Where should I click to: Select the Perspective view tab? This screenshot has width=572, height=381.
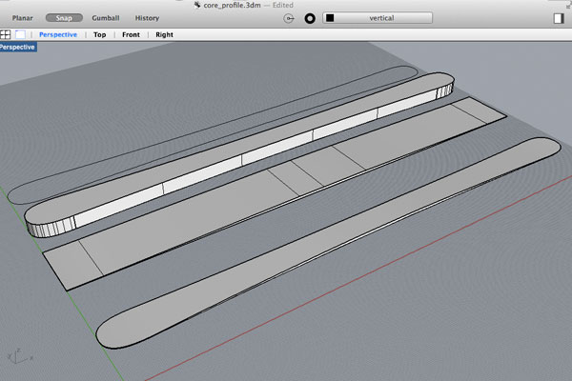[x=58, y=34]
